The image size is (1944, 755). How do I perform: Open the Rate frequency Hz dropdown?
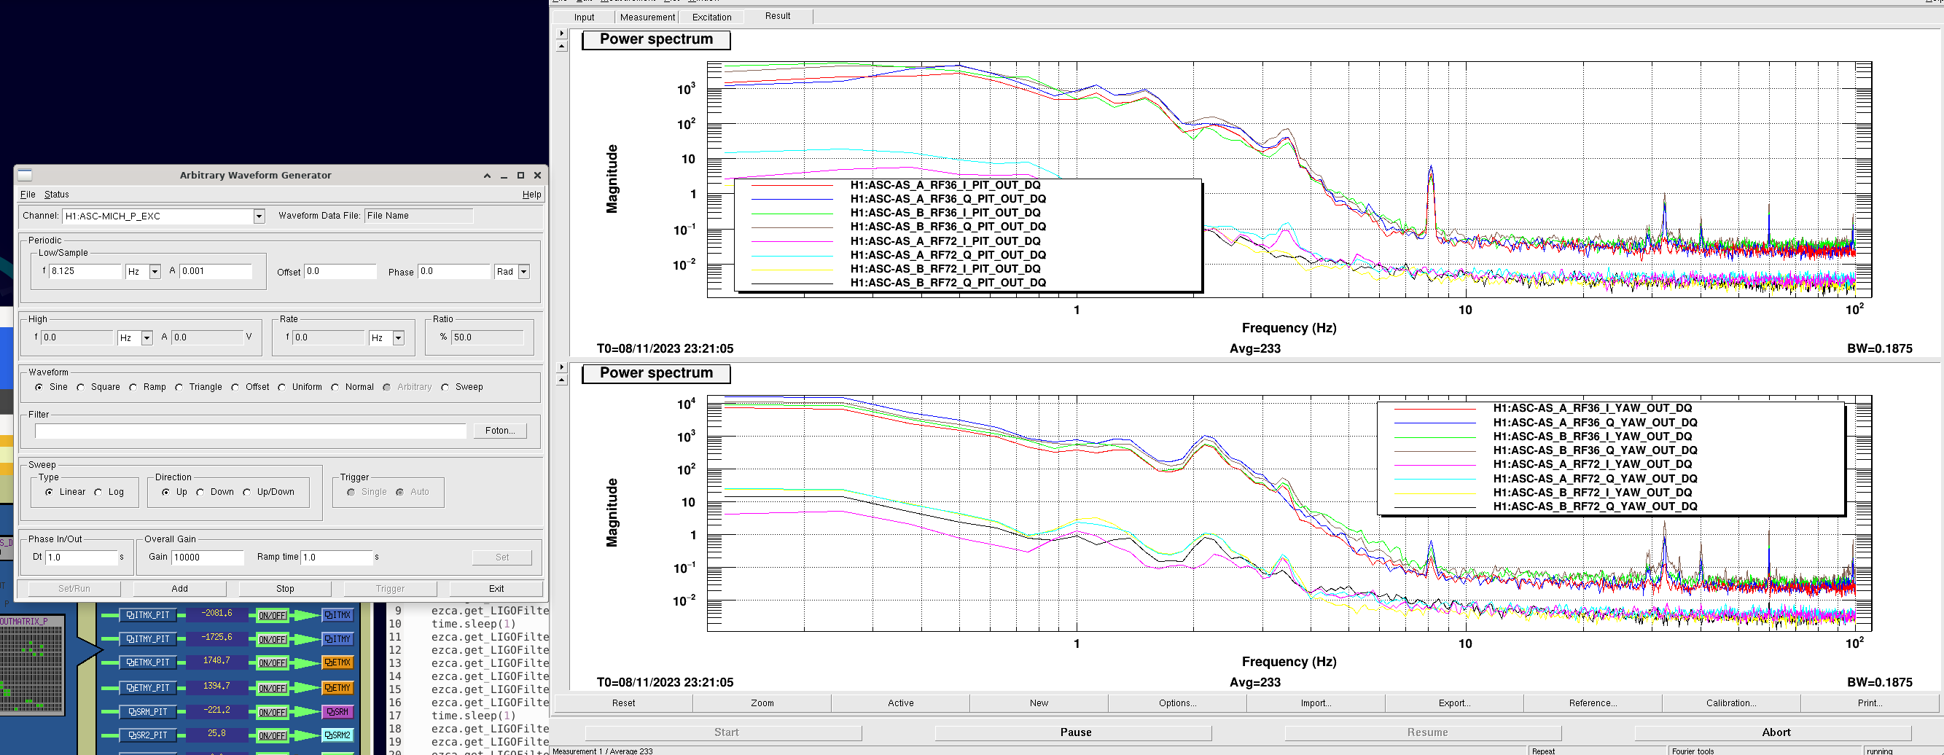coord(399,338)
